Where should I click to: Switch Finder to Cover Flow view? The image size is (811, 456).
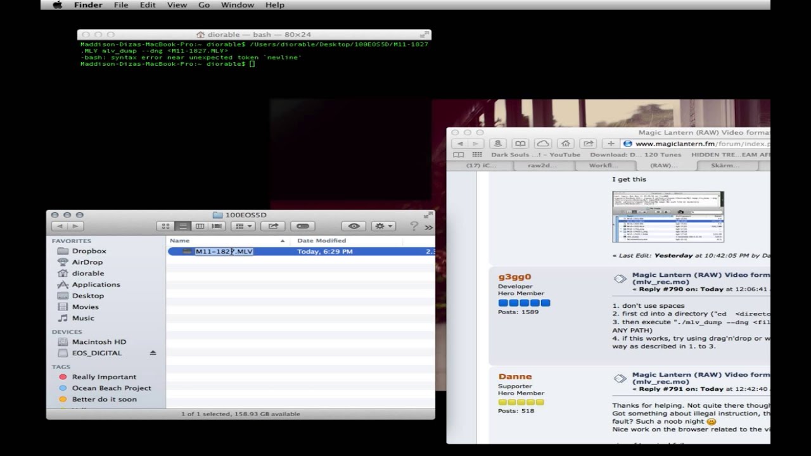point(217,226)
